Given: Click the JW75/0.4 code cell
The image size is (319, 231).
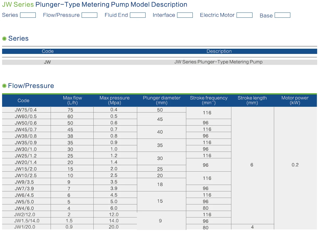Looking at the screenshot, I should point(26,110).
